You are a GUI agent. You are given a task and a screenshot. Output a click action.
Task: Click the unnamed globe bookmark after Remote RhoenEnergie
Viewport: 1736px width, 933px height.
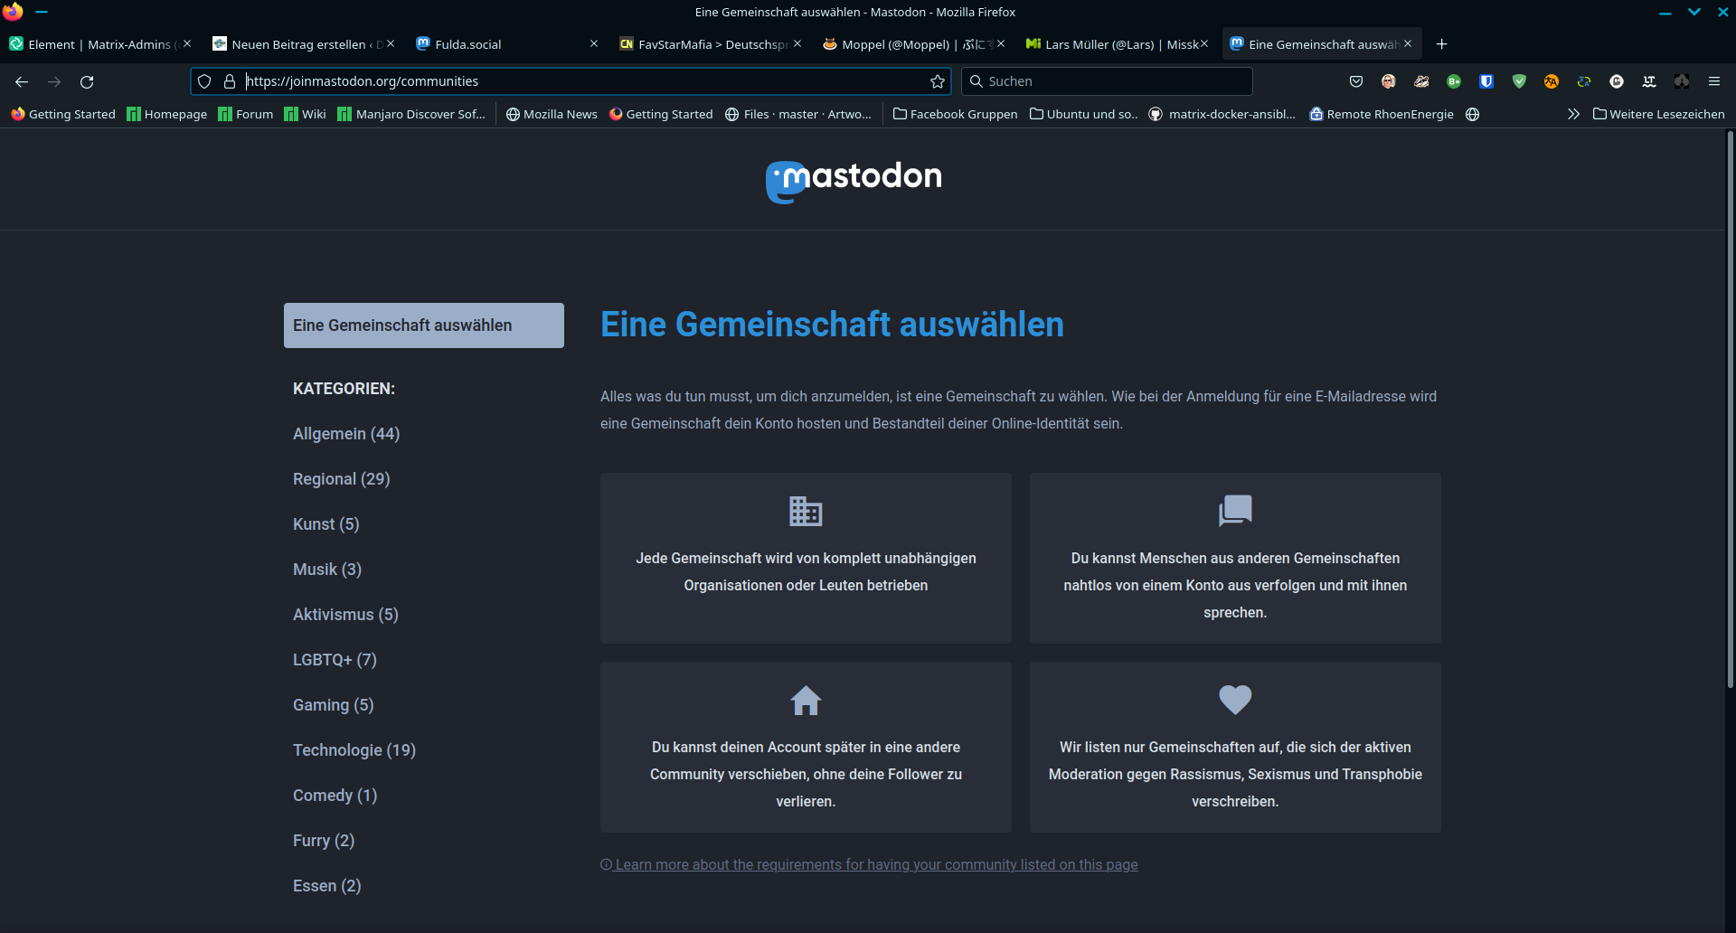coord(1472,114)
